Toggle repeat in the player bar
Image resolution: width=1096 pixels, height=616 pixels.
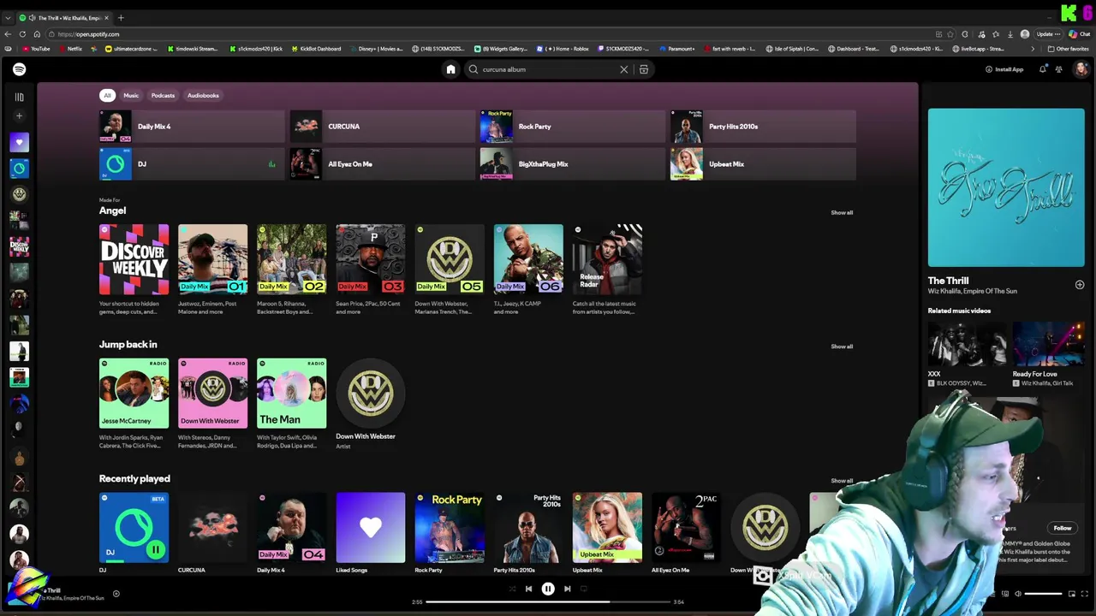585,589
